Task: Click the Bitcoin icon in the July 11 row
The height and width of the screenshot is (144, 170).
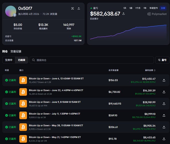Action: click(23, 115)
